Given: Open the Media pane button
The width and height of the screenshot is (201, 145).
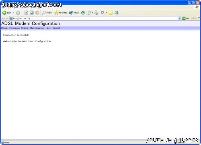Looking at the screenshot, I should pyautogui.click(x=74, y=13).
